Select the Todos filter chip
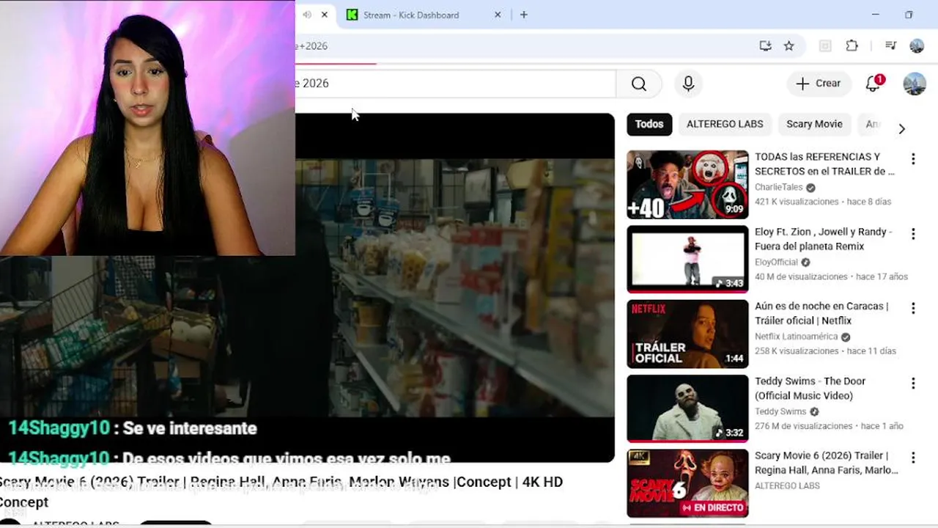 click(649, 124)
